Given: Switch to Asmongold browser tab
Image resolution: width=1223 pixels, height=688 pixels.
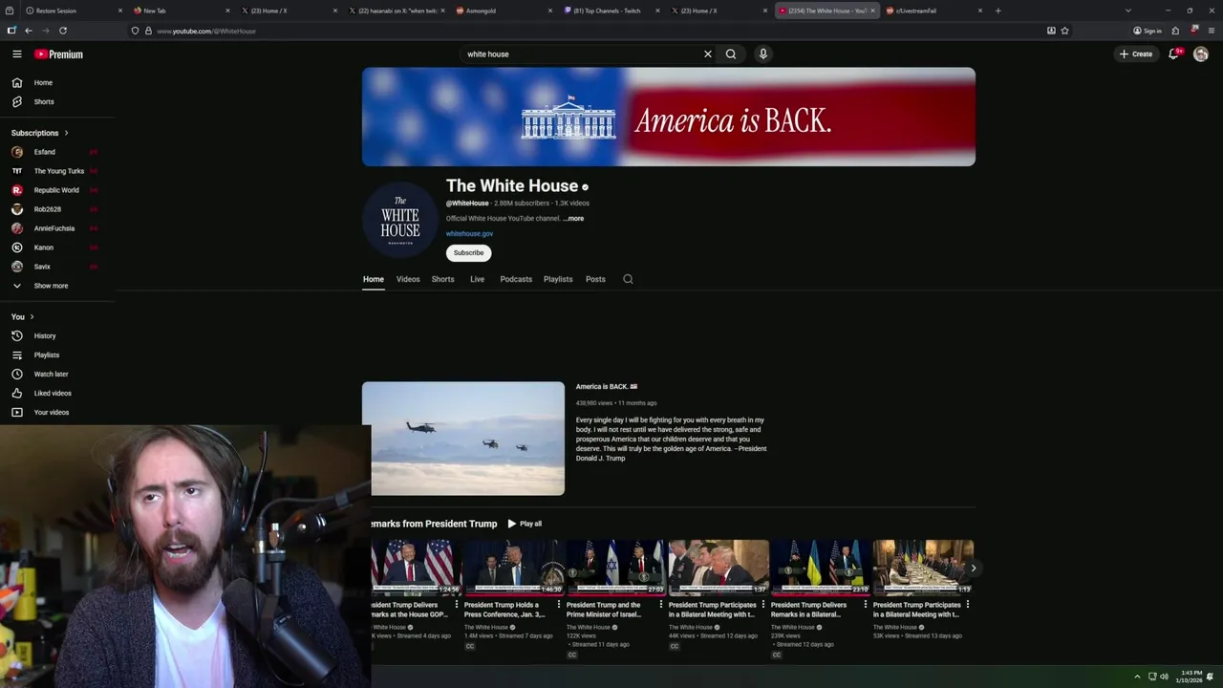Looking at the screenshot, I should [x=504, y=11].
